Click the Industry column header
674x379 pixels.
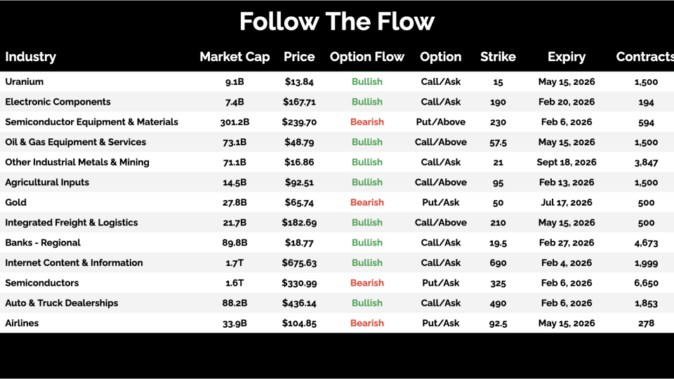pos(30,57)
